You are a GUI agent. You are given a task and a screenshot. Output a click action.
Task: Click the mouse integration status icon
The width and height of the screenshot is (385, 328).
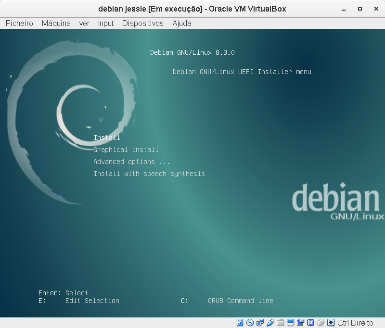point(321,323)
